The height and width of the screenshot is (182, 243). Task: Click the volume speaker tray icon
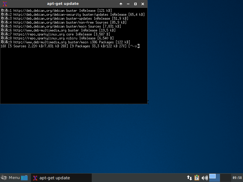point(204,178)
